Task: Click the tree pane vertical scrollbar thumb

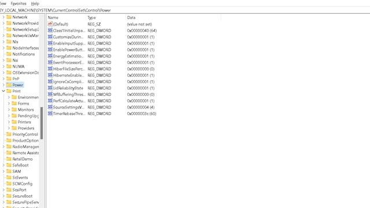Action: 42,123
